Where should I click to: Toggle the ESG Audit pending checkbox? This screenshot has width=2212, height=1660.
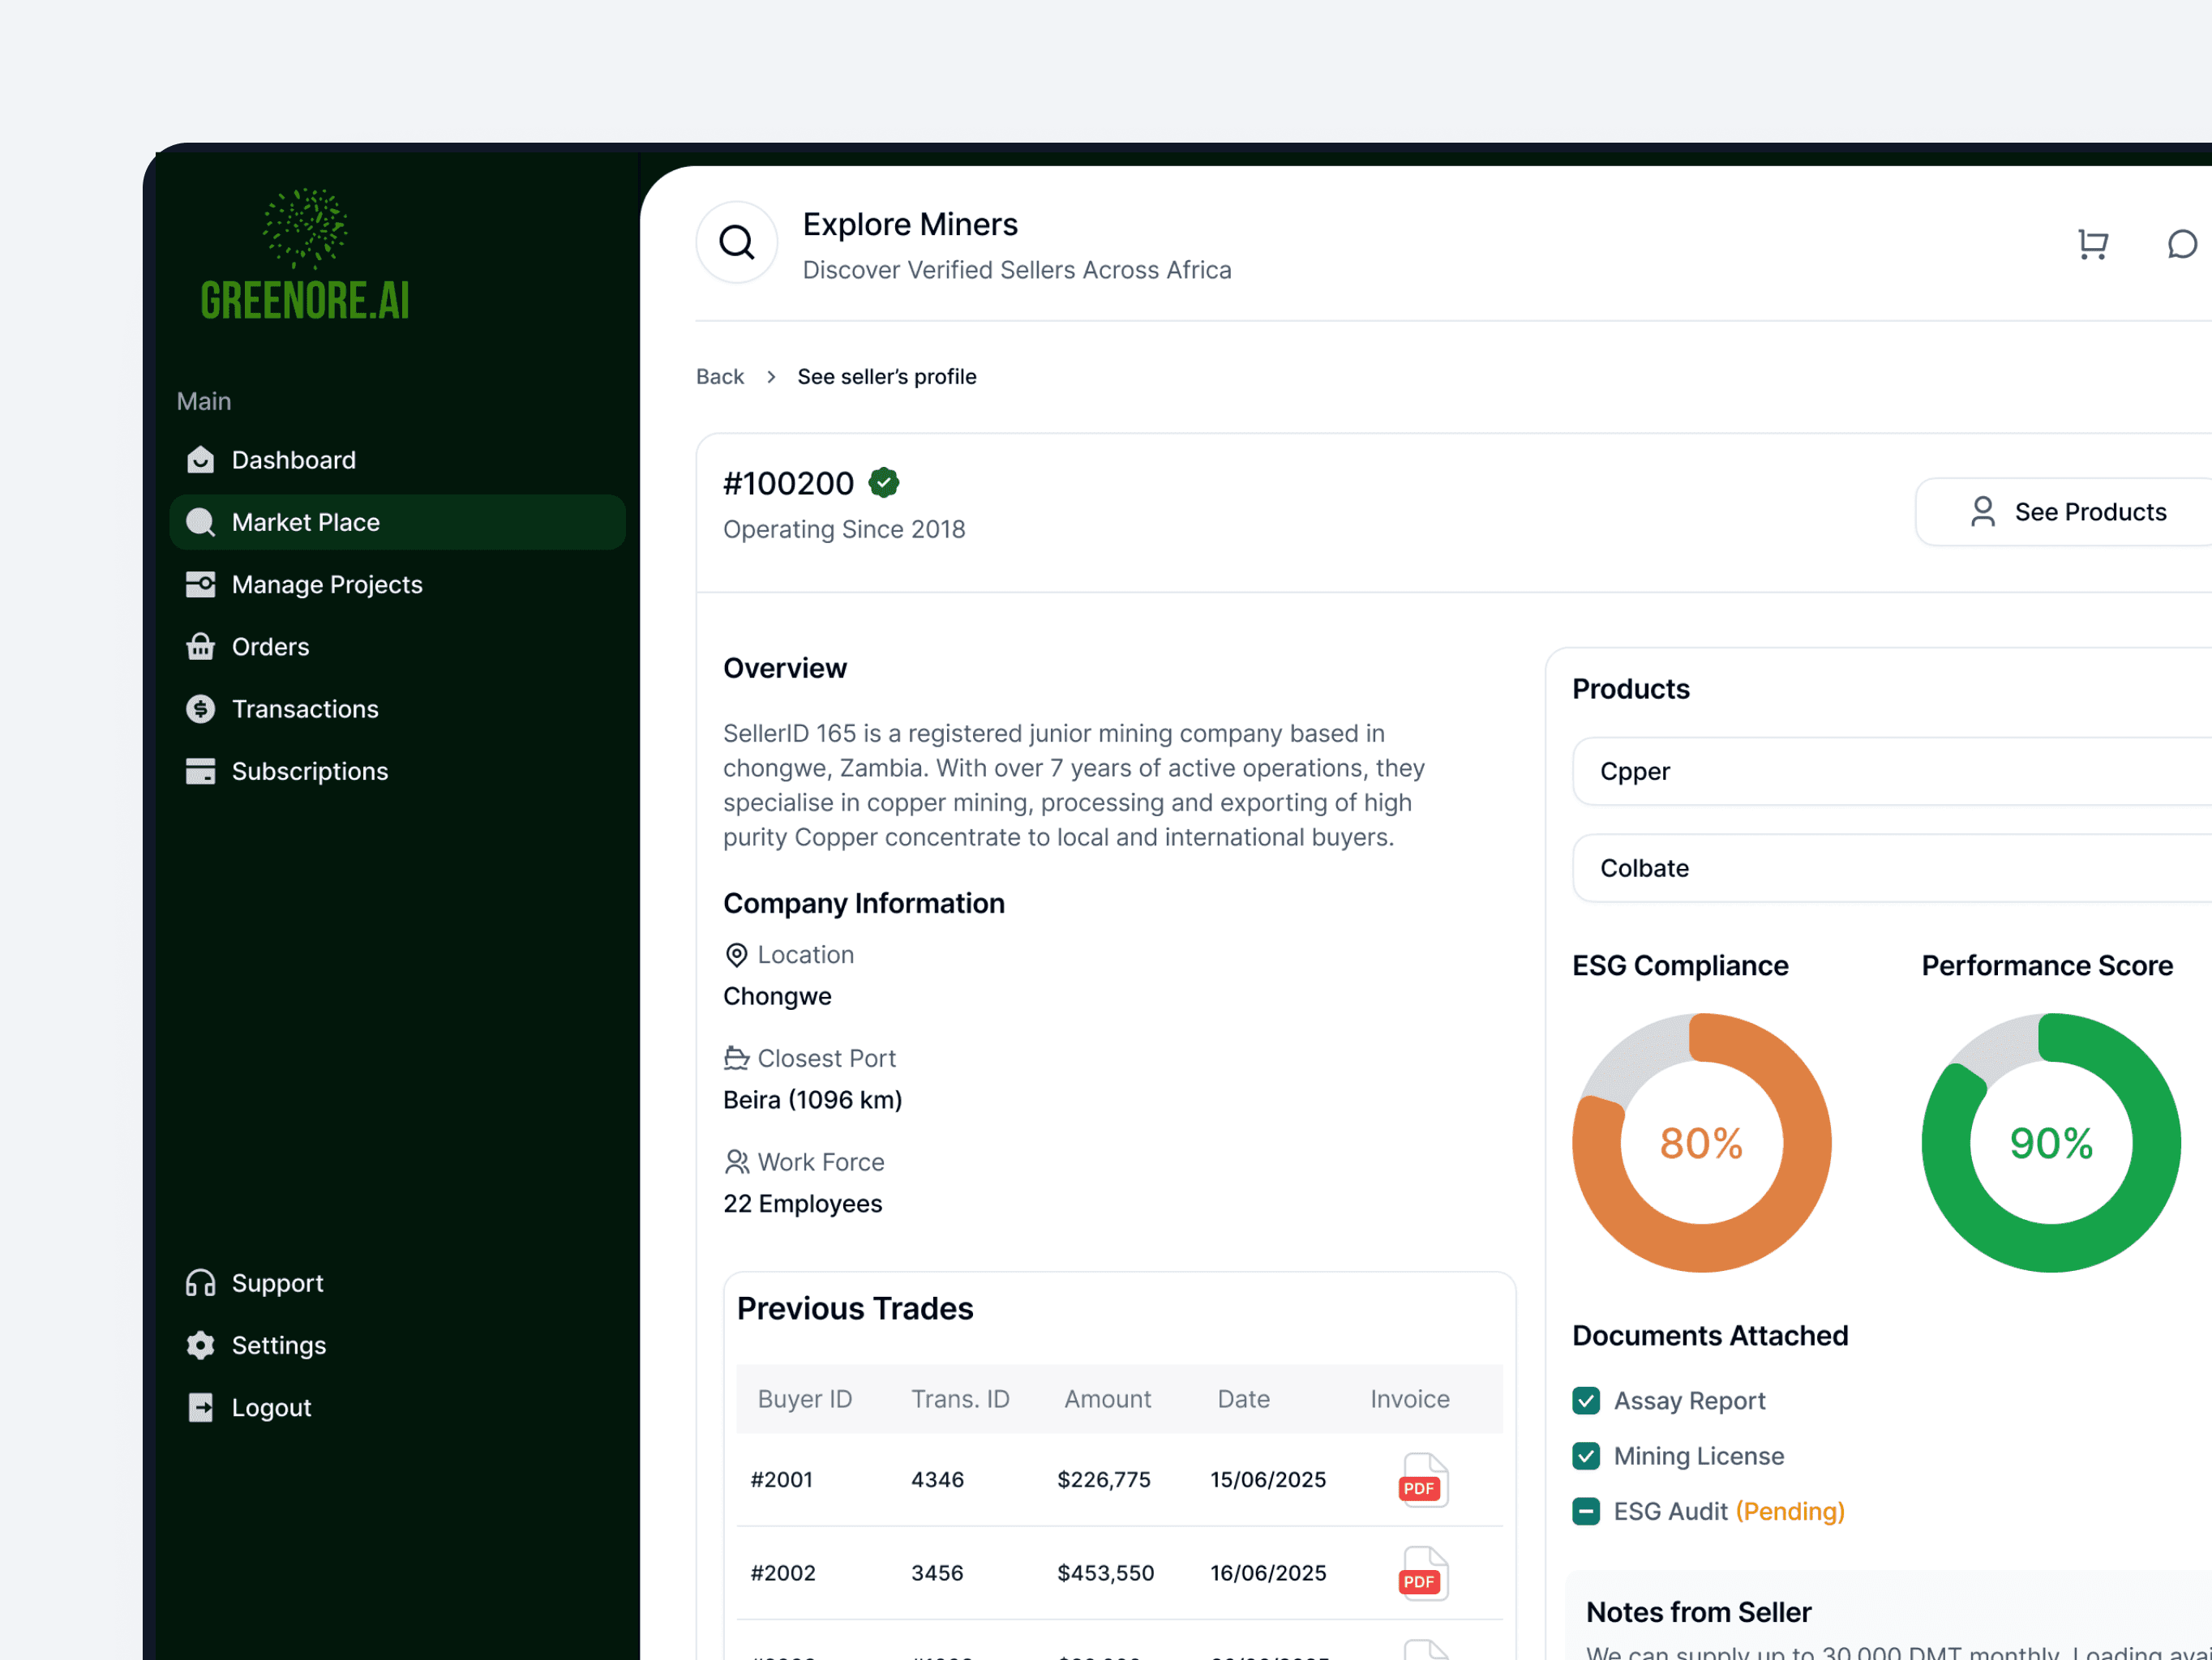pyautogui.click(x=1586, y=1511)
